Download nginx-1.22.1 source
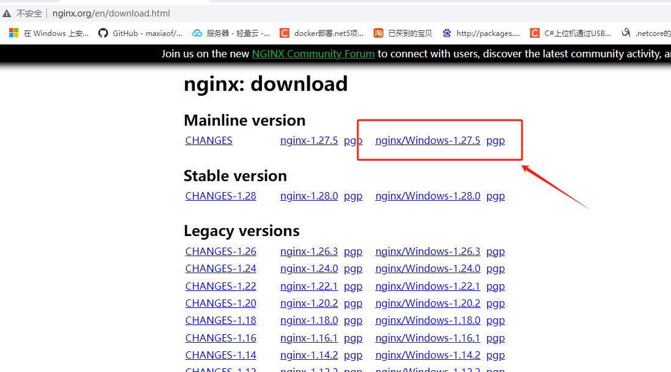 [309, 286]
